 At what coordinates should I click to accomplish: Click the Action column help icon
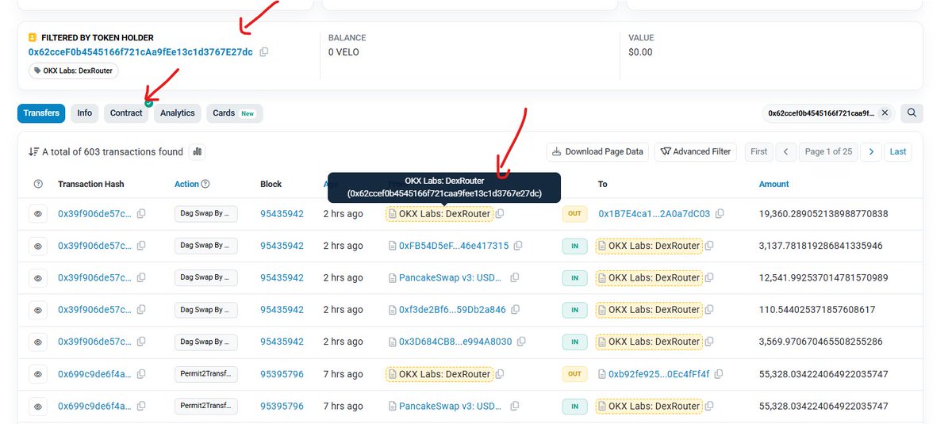205,184
